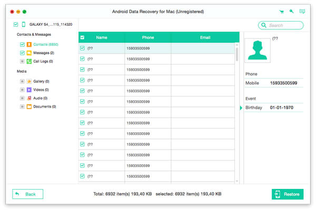This screenshot has height=211, width=316.
Task: Open Videos (0) category
Action: tap(41, 90)
